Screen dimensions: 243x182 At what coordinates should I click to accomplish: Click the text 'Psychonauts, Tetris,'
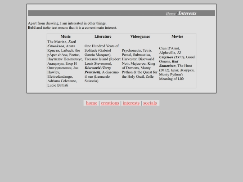click(137, 50)
